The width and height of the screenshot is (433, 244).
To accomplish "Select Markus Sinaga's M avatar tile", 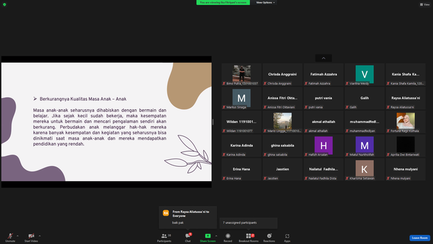I will [x=242, y=98].
